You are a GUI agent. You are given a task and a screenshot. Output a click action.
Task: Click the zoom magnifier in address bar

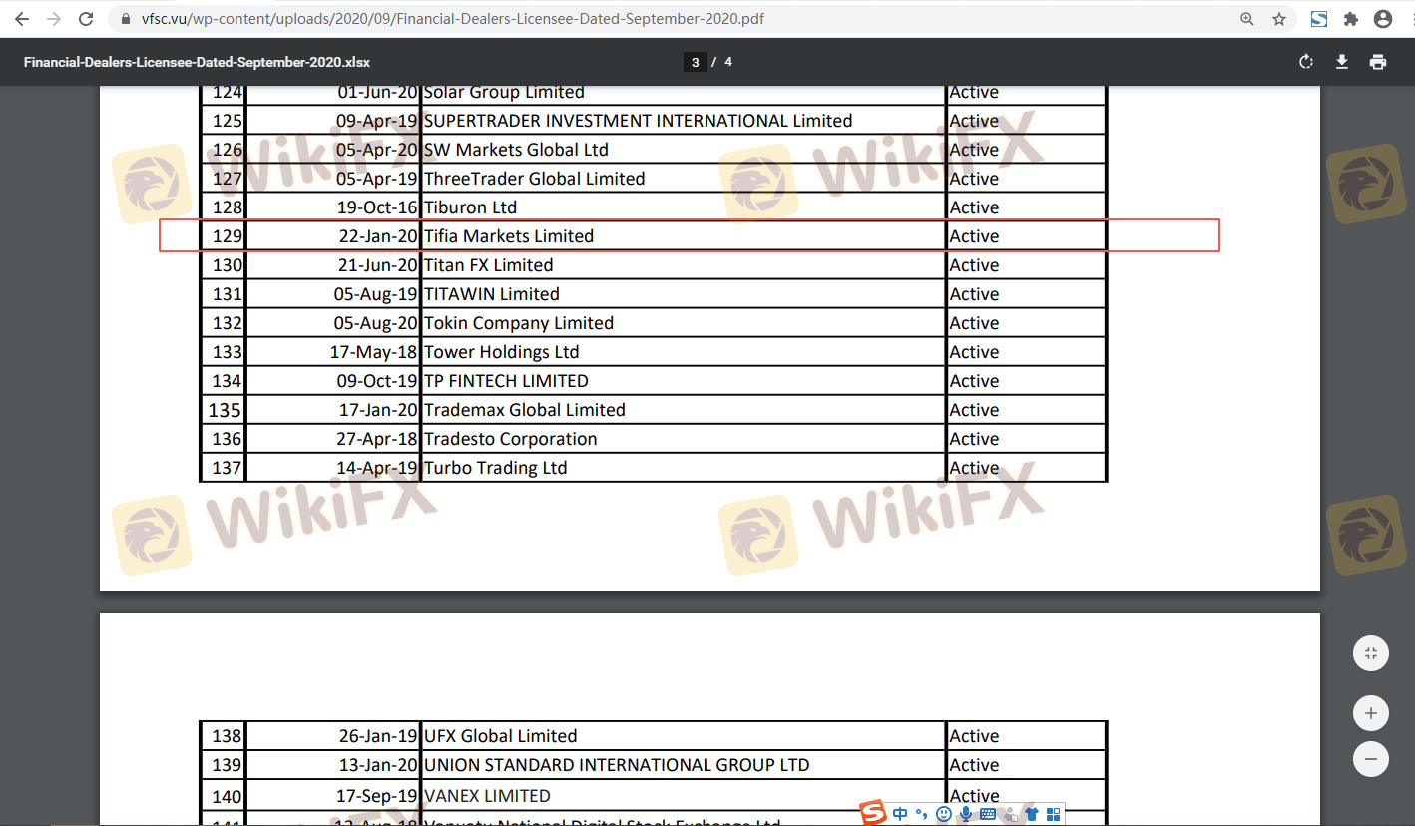coord(1246,19)
